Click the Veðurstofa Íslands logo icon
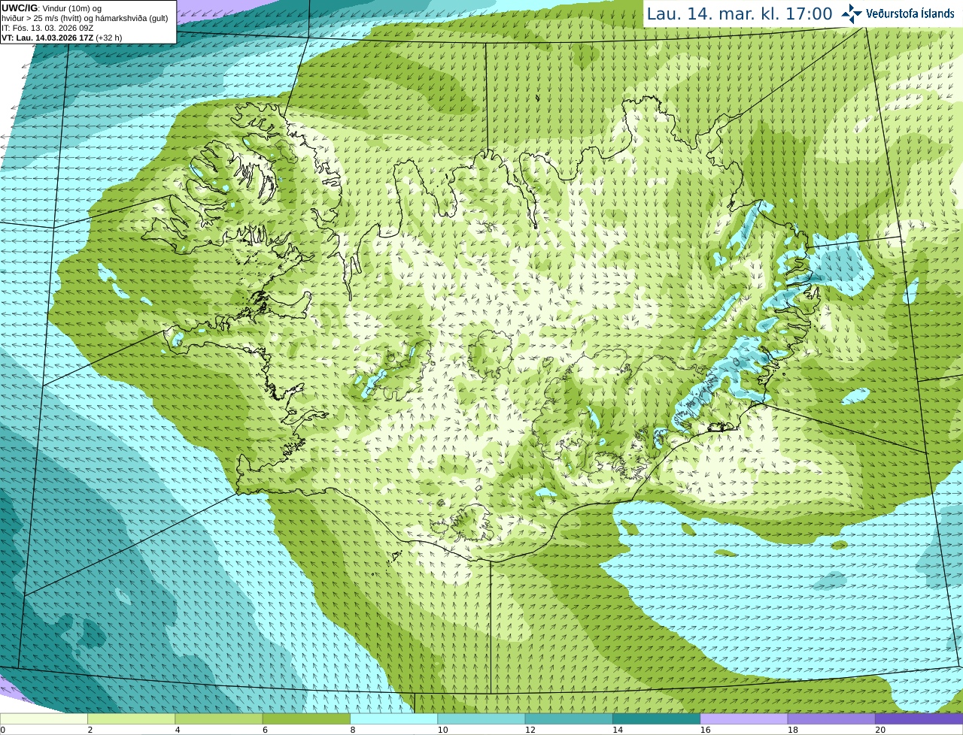Image resolution: width=963 pixels, height=735 pixels. (x=852, y=14)
